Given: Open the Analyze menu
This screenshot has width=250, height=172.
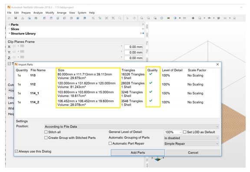Looking at the screenshot, I should pos(38,13).
